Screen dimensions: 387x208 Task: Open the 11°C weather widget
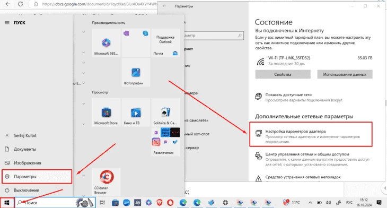(292, 203)
